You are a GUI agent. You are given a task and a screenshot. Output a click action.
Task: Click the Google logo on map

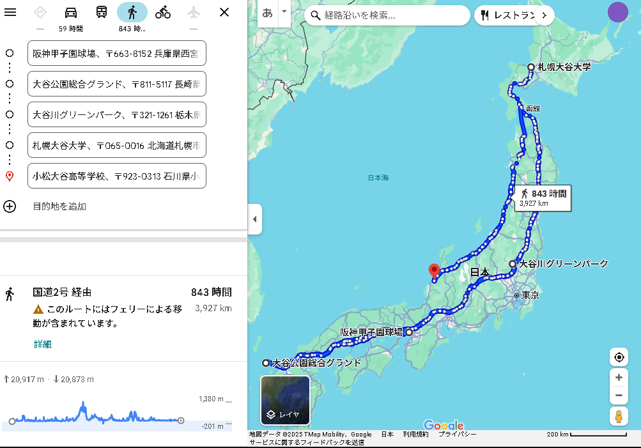pyautogui.click(x=444, y=425)
